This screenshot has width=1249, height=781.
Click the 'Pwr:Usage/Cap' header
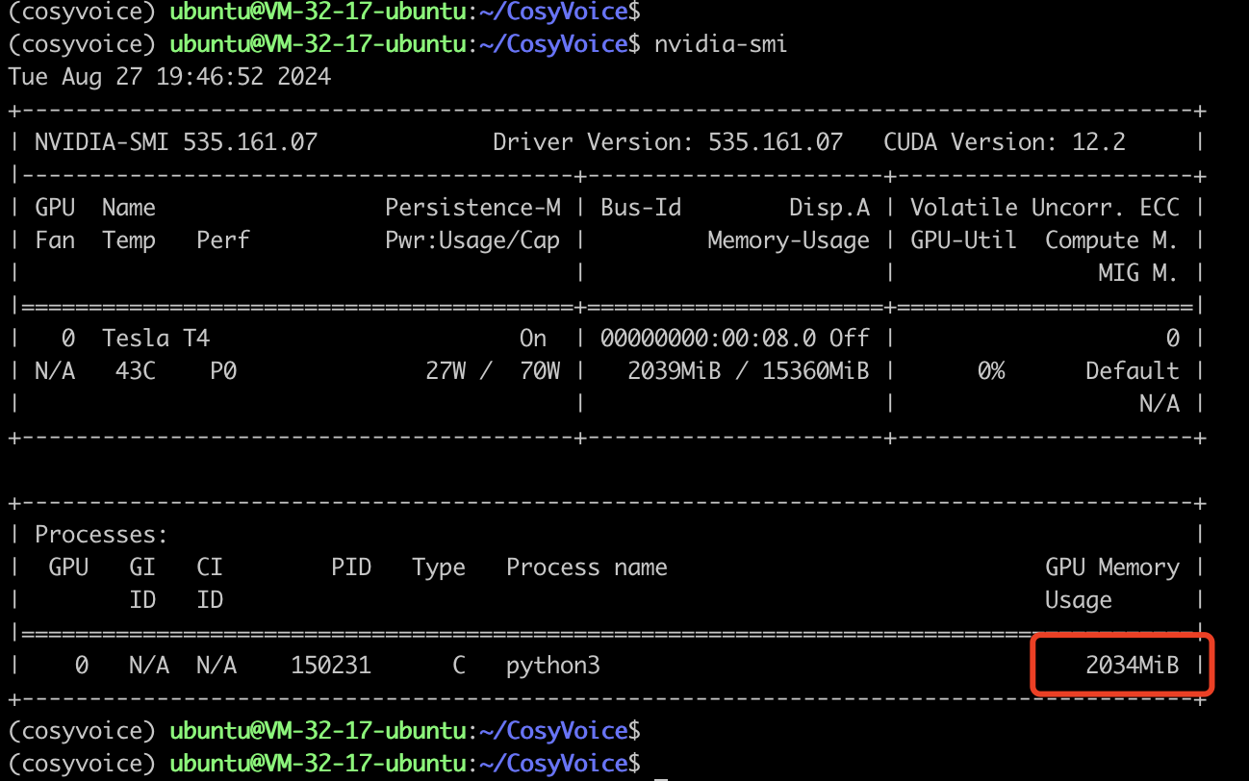click(x=472, y=240)
